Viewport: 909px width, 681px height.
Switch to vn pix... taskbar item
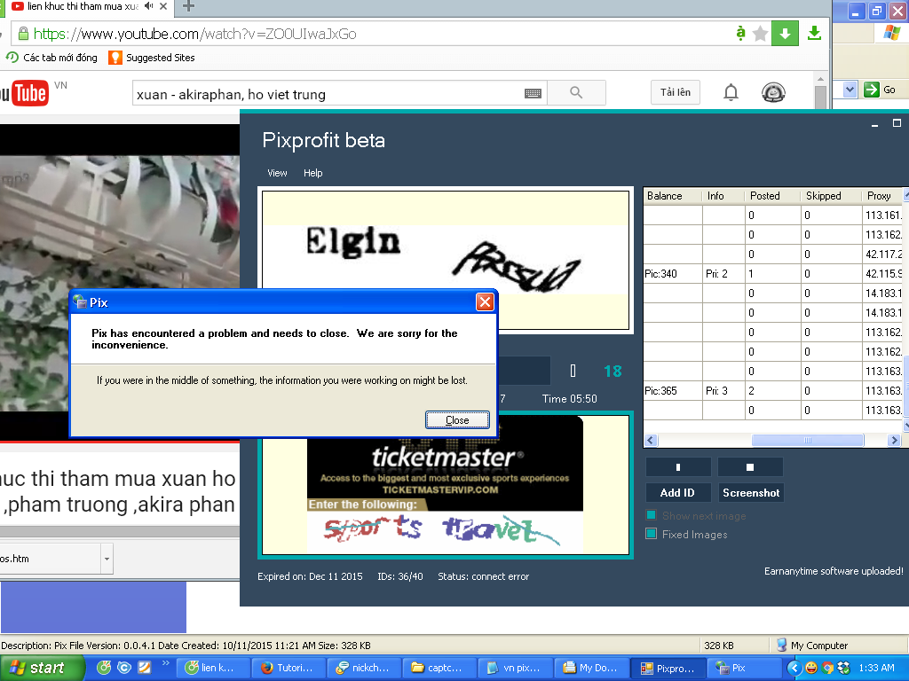[514, 668]
